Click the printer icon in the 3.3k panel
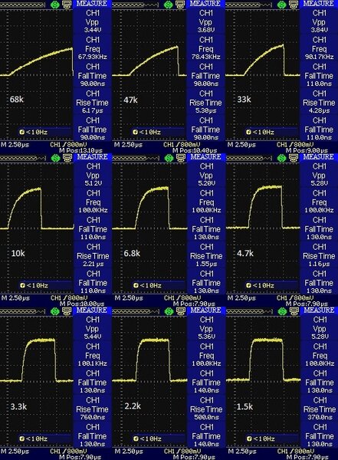 (67, 311)
